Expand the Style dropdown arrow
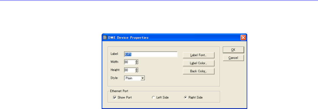 [143, 78]
